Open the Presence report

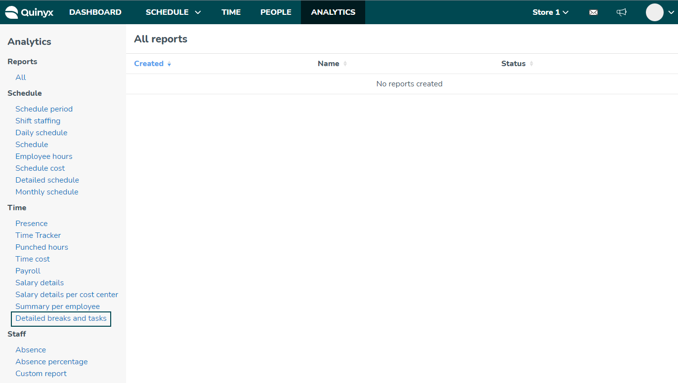(x=32, y=224)
